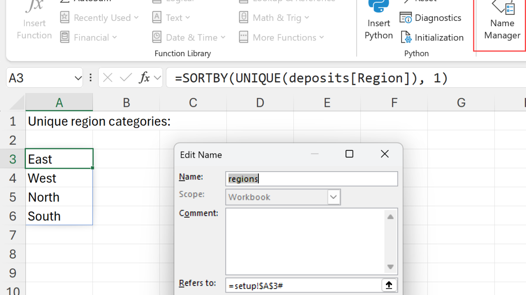
Task: Open Math & Trig functions menu
Action: coord(275,18)
